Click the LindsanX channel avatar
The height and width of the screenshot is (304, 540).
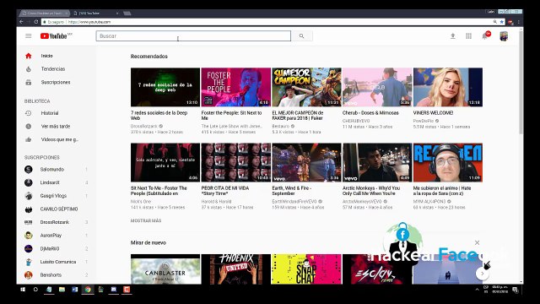28,182
